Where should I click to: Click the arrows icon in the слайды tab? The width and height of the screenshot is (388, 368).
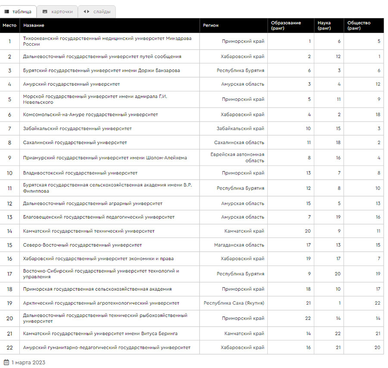(86, 12)
